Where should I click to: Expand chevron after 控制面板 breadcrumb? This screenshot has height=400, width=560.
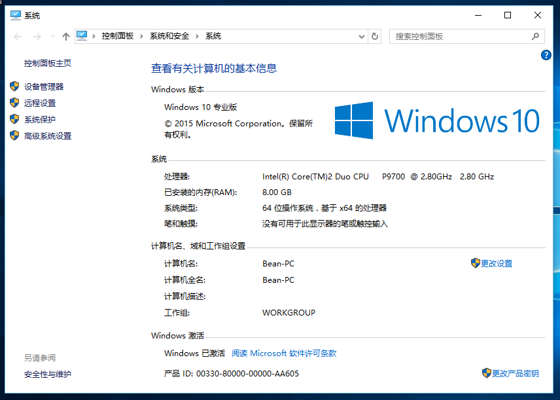(x=141, y=36)
